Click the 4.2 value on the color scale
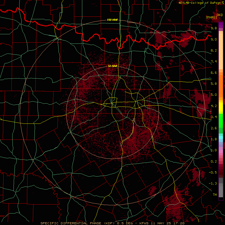Viewport: 225px width, 225px height. (214, 106)
